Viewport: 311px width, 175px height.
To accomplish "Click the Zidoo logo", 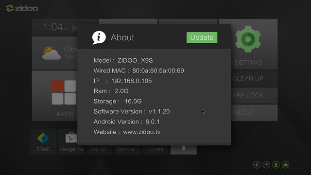I will point(21,8).
